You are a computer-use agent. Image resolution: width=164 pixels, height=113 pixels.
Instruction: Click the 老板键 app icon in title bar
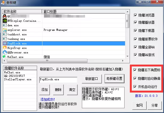3,2
